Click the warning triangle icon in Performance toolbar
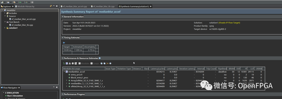Screen dimensions: 282x99 (70, 63)
